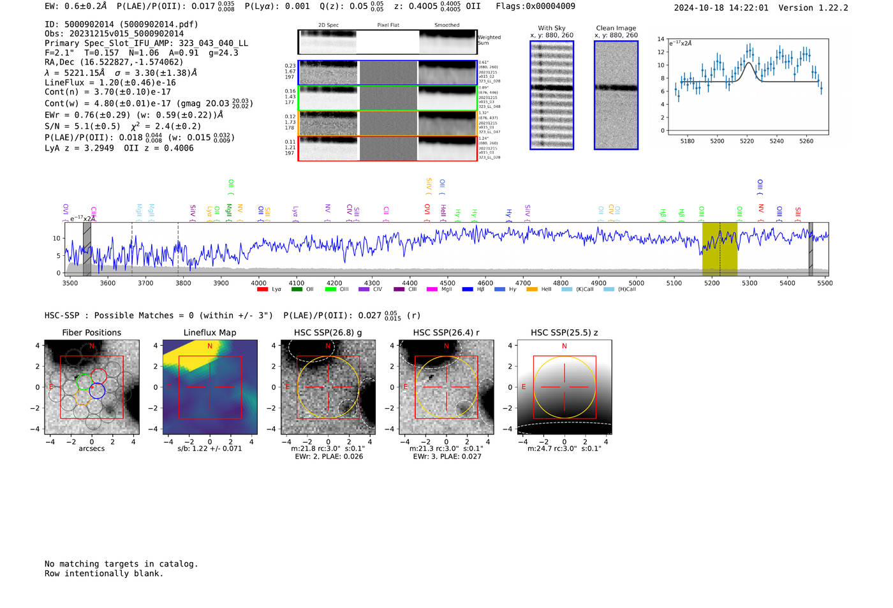Open the HSC SSP(26.4) r image
Viewport: 893px width, 608px height.
click(x=447, y=387)
